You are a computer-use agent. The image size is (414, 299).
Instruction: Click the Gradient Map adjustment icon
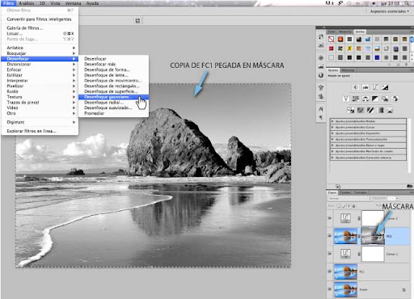click(380, 110)
